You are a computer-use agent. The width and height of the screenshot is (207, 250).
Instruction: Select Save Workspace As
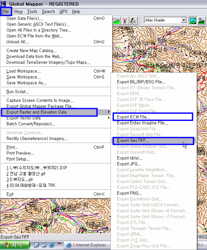click(56, 83)
